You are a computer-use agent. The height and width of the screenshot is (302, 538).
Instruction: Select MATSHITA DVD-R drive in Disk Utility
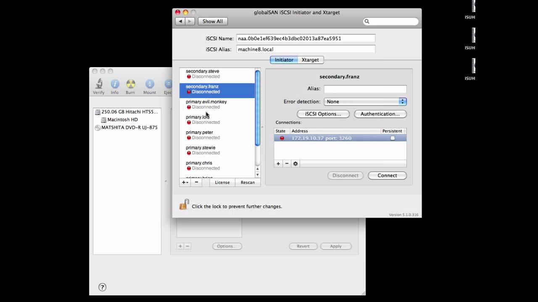pyautogui.click(x=126, y=128)
